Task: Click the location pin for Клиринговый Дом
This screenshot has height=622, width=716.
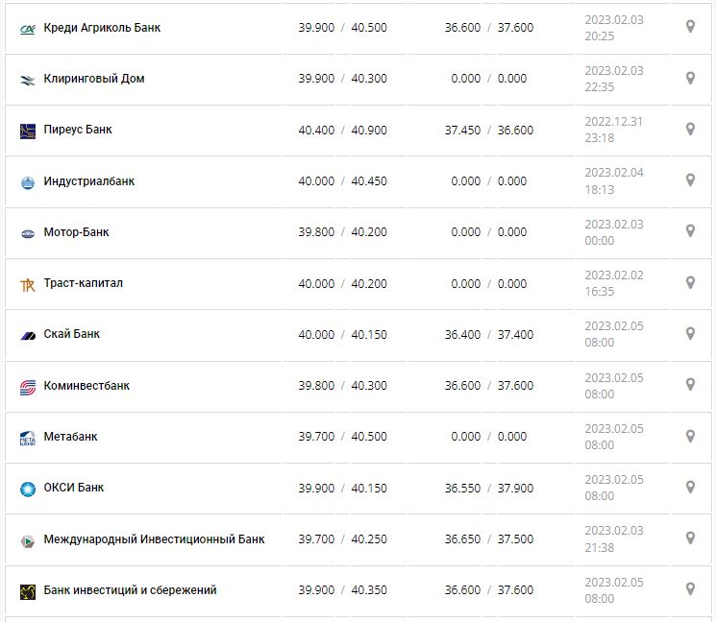Action: [690, 78]
